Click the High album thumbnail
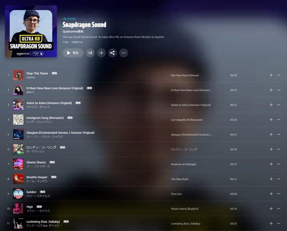 [x=18, y=209]
